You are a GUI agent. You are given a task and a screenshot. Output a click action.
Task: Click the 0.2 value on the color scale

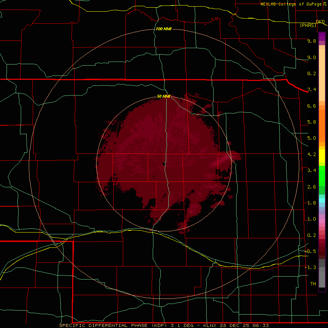[x=312, y=235]
